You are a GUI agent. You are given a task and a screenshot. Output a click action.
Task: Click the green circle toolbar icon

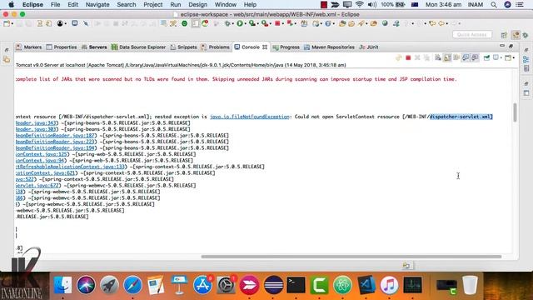[x=184, y=23]
